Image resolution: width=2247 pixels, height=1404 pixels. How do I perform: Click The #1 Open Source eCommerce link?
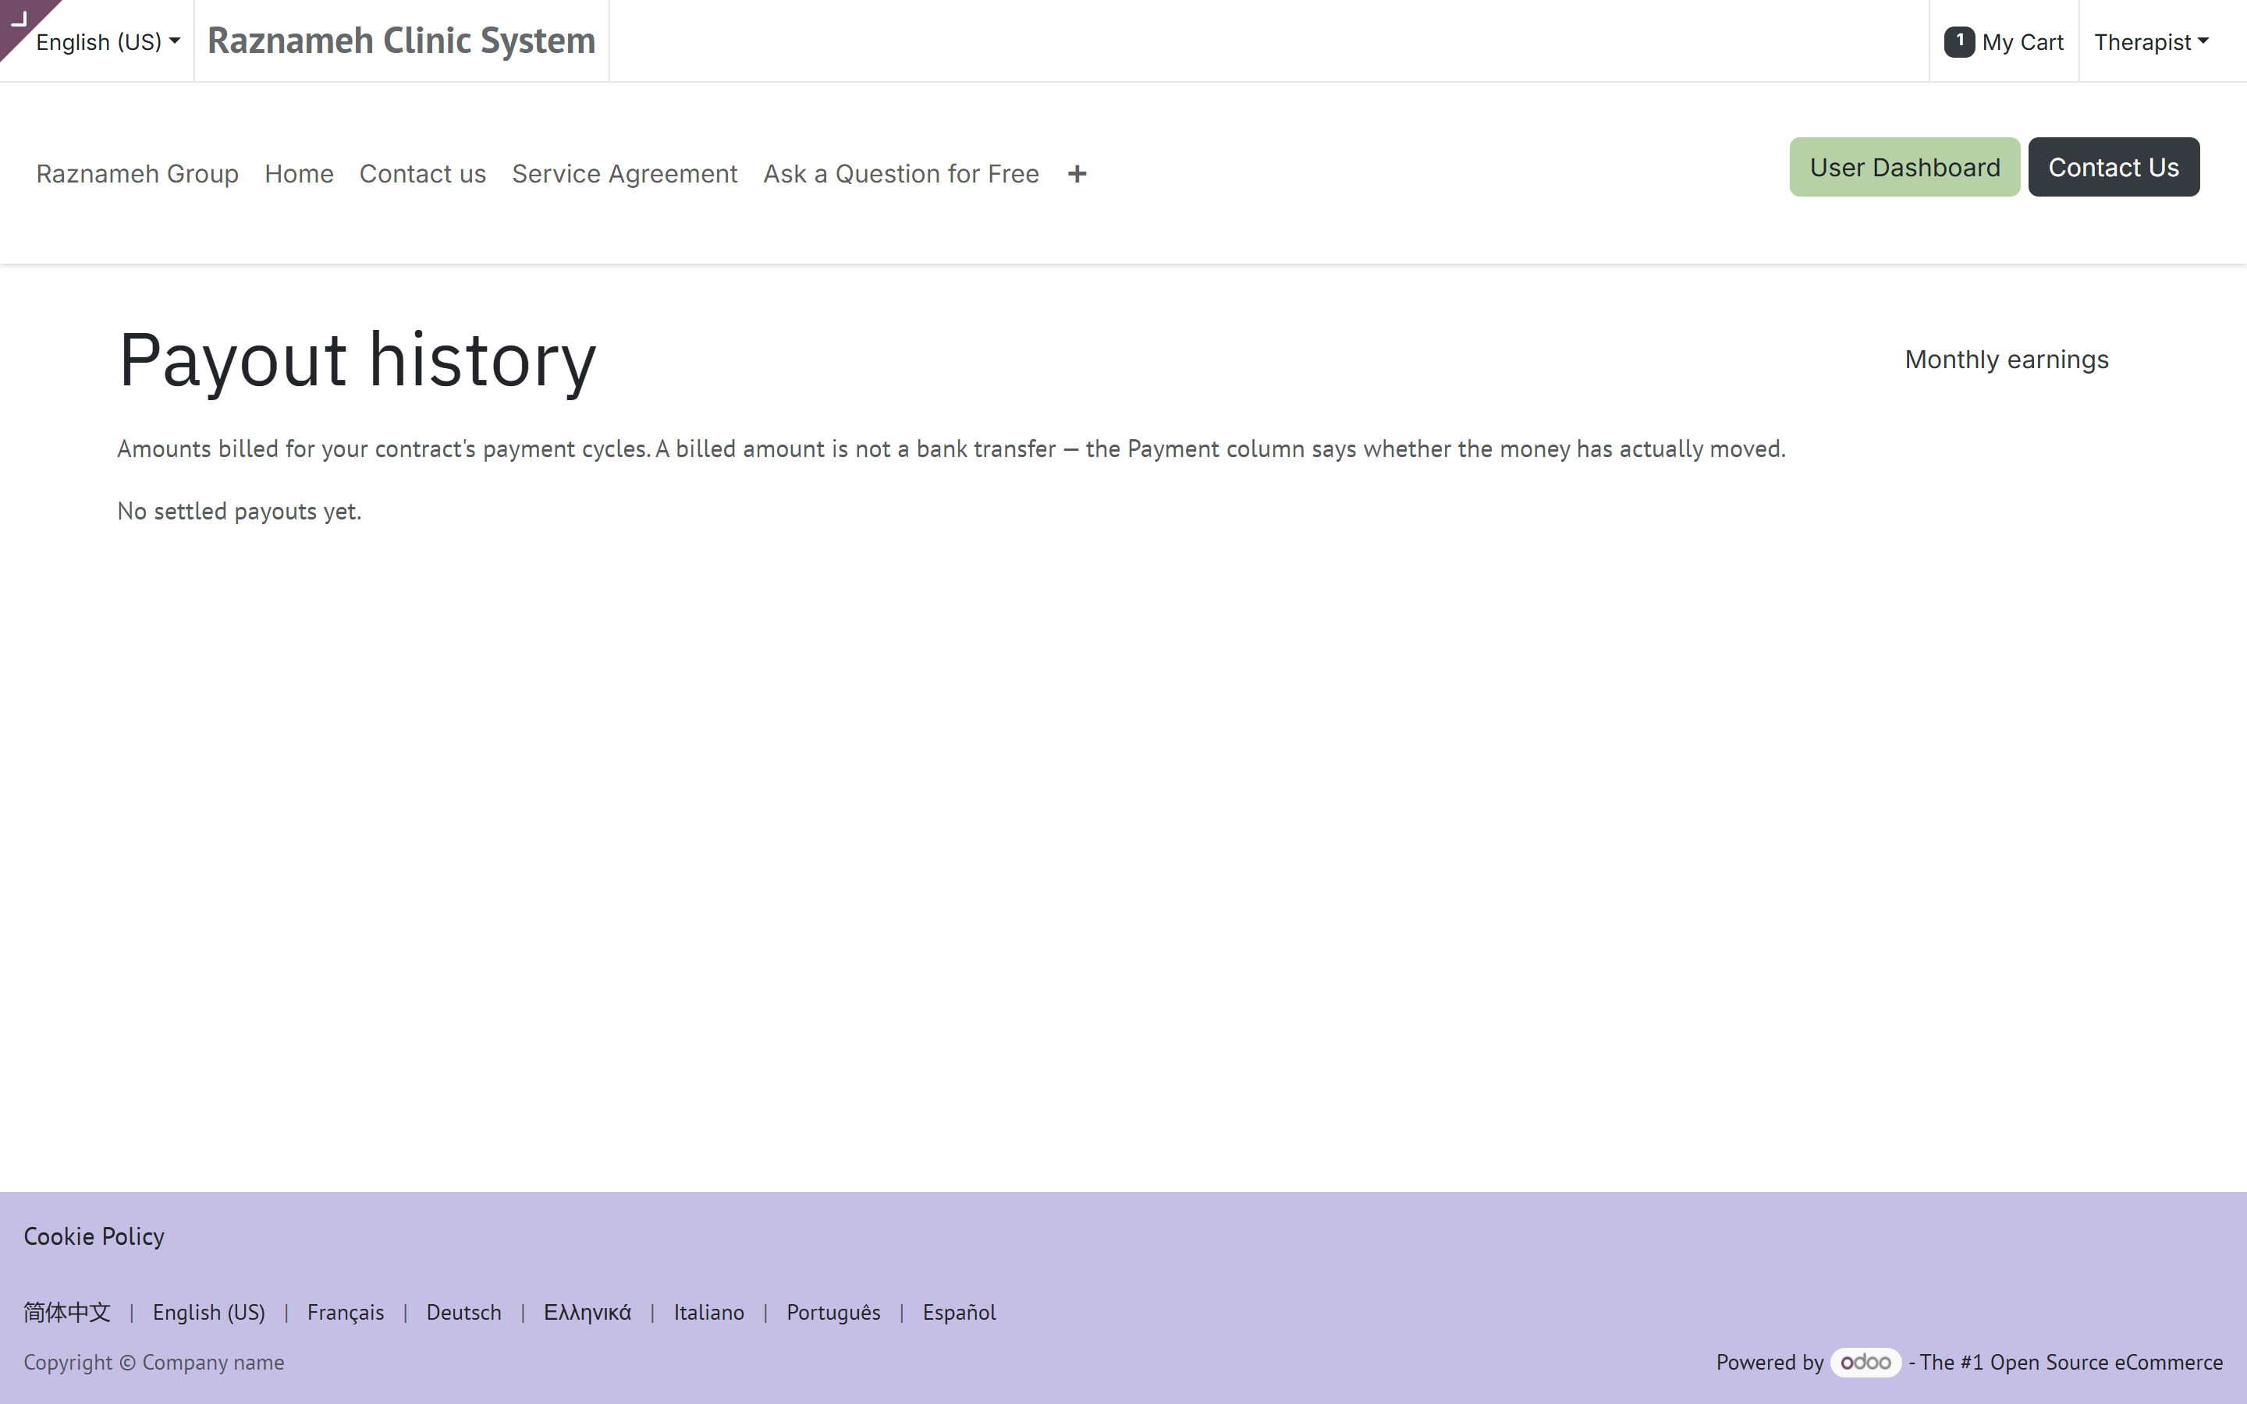point(2071,1362)
